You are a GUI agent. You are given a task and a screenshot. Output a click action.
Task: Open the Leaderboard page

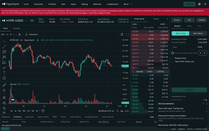click(x=113, y=4)
